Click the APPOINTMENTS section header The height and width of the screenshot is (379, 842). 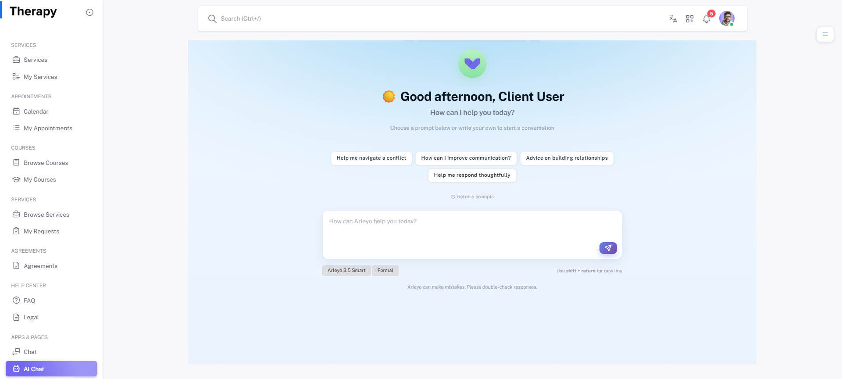(x=31, y=97)
